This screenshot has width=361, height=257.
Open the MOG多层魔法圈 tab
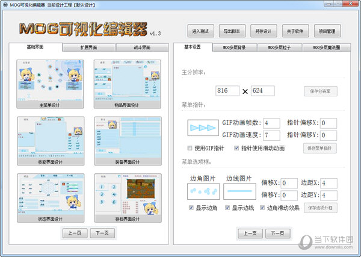(327, 48)
